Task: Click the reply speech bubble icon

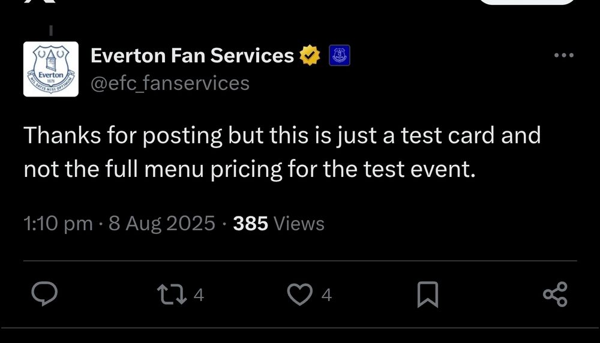Action: [x=44, y=294]
